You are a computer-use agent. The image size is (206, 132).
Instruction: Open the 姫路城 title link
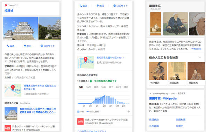click(9, 11)
